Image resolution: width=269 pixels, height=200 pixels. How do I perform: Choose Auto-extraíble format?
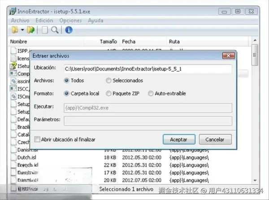[x=151, y=93]
